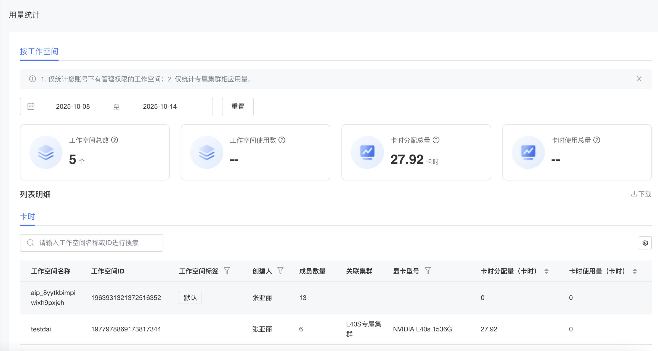
Task: Download the list via 下载
Action: point(641,194)
